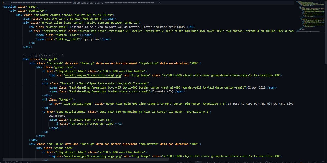Click the blog-img1.png asset path link

(x=94, y=75)
